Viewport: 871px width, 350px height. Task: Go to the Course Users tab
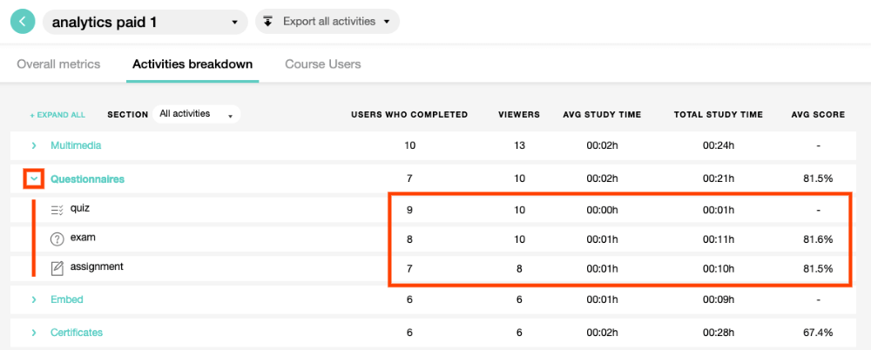322,64
